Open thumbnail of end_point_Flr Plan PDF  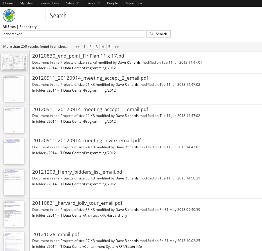click(x=14, y=62)
